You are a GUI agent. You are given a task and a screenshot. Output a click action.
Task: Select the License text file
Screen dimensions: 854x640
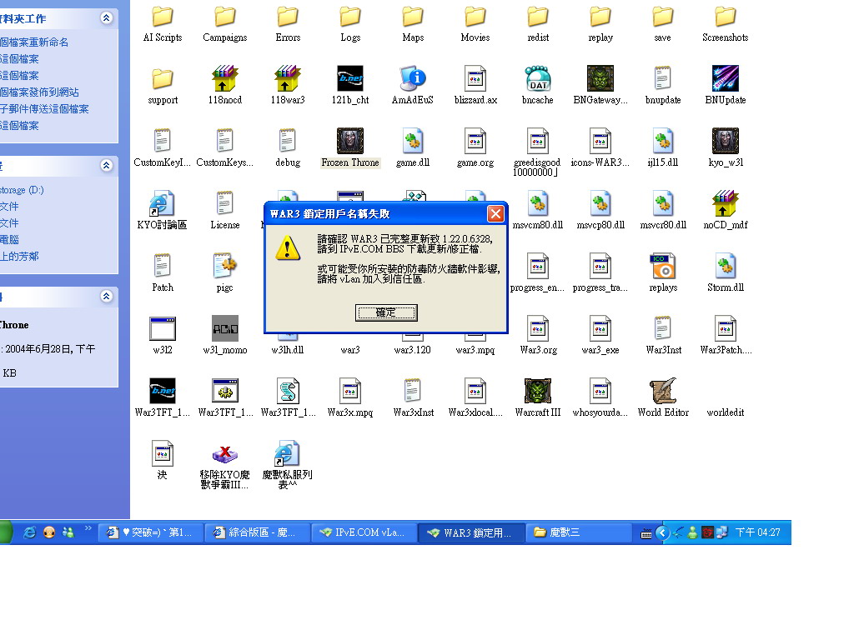[x=225, y=203]
